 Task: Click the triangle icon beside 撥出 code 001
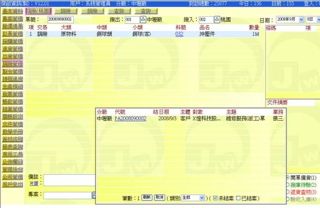point(143,19)
